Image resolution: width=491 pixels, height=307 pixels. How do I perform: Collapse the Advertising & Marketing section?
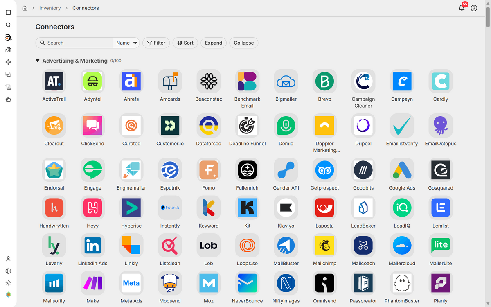[38, 61]
